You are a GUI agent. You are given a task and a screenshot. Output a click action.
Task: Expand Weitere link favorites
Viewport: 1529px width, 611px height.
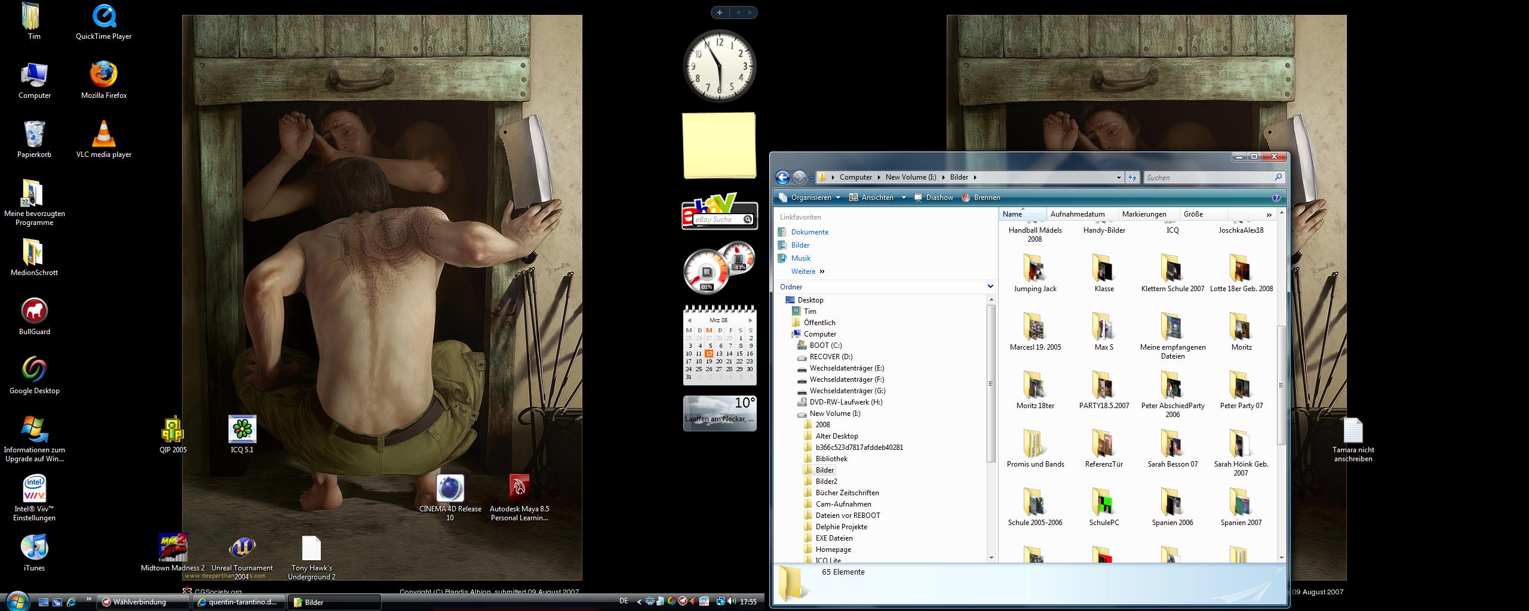pos(808,271)
